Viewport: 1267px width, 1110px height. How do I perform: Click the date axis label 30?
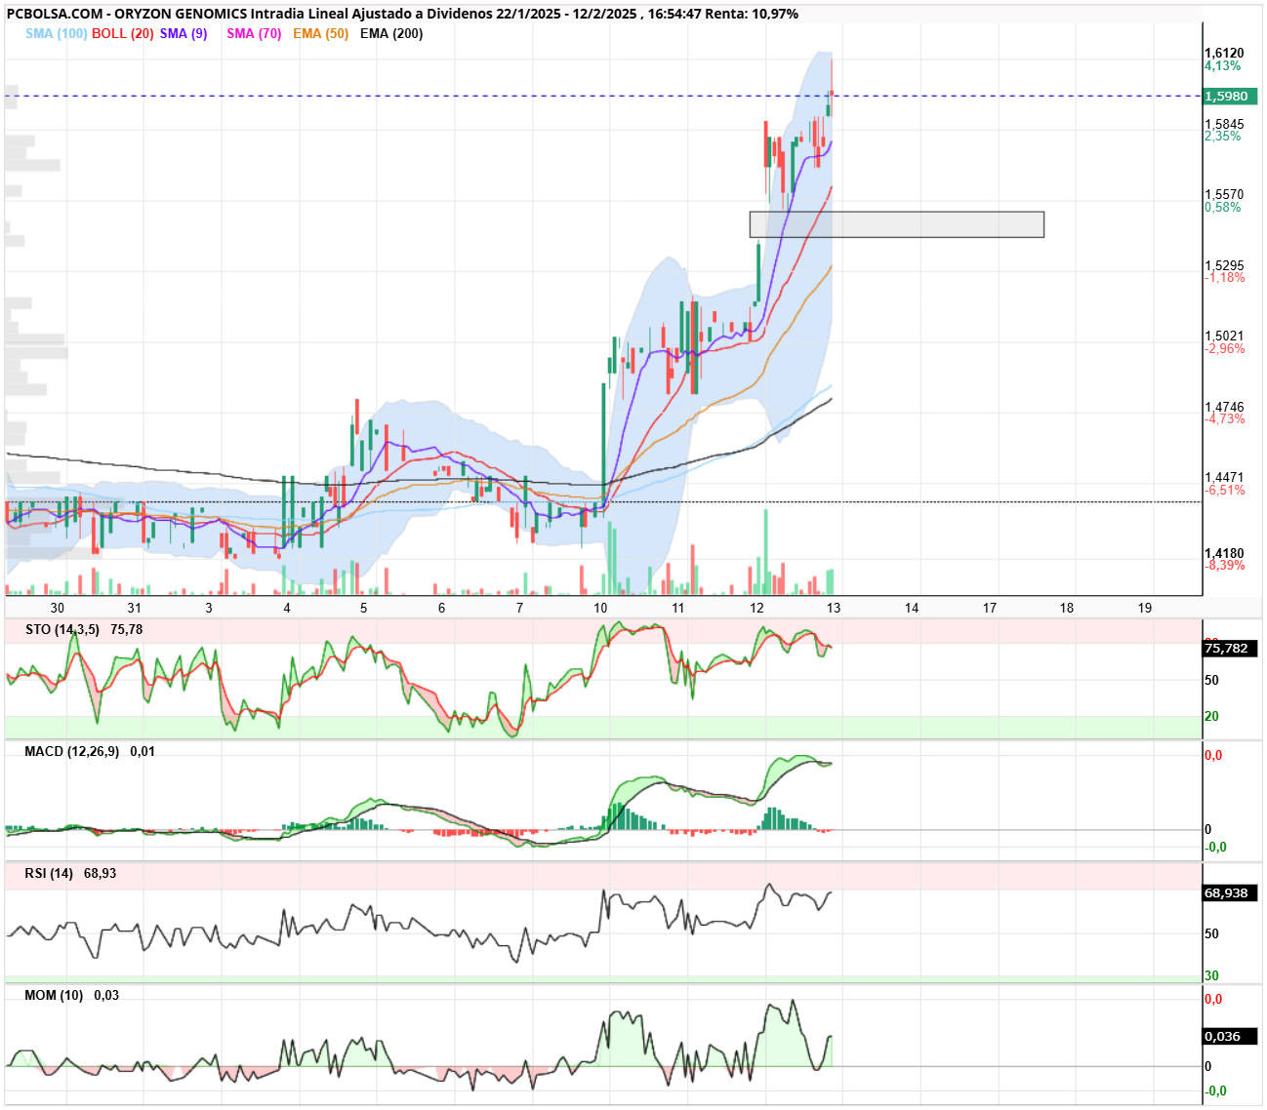click(58, 608)
